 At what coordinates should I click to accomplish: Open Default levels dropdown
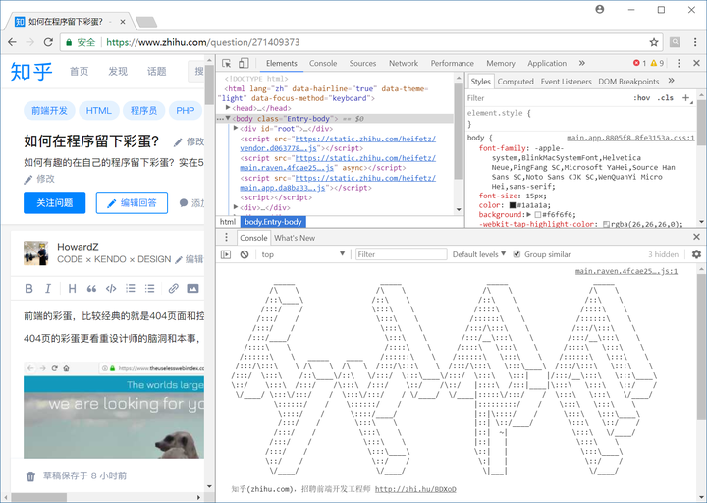coord(479,254)
